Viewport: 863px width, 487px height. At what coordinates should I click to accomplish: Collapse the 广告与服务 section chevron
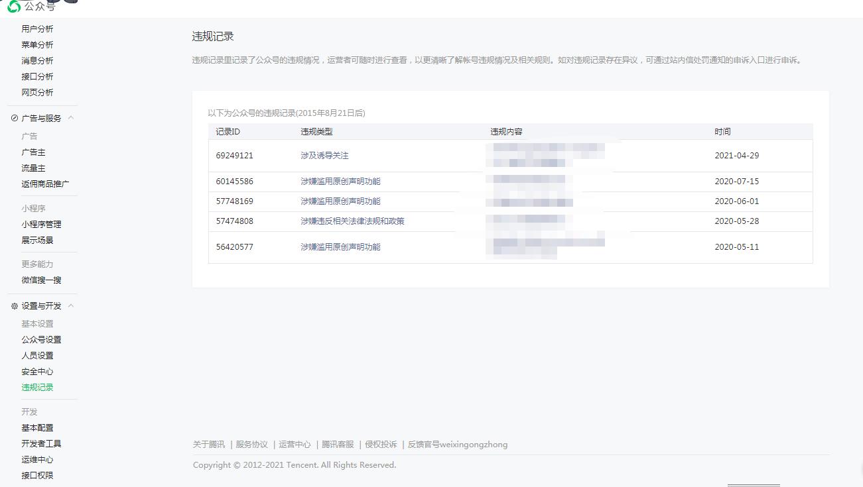click(71, 118)
